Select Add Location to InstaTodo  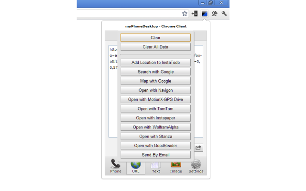point(155,63)
